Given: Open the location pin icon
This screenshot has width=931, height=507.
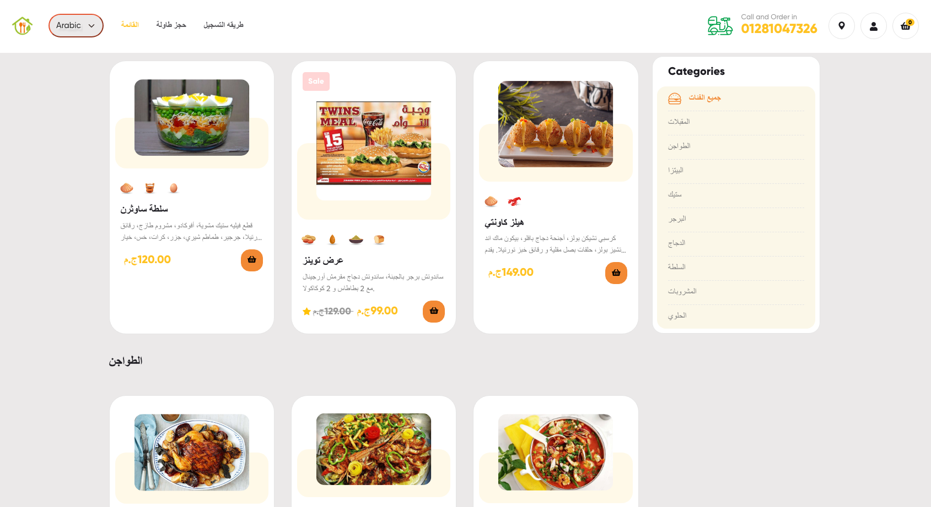Looking at the screenshot, I should [x=842, y=26].
